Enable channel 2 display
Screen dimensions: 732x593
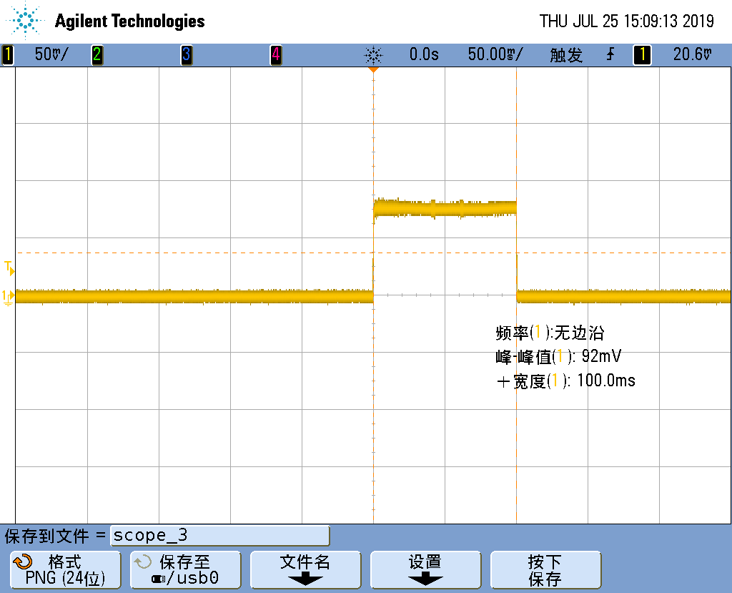point(97,54)
